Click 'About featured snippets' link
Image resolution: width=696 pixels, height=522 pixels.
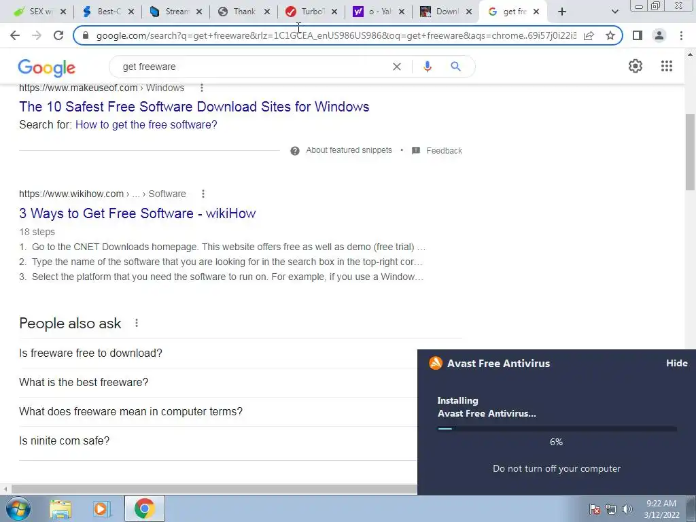349,150
